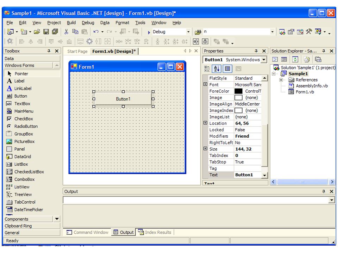Switch to the Index Results tab
338x253 pixels.
pyautogui.click(x=155, y=232)
